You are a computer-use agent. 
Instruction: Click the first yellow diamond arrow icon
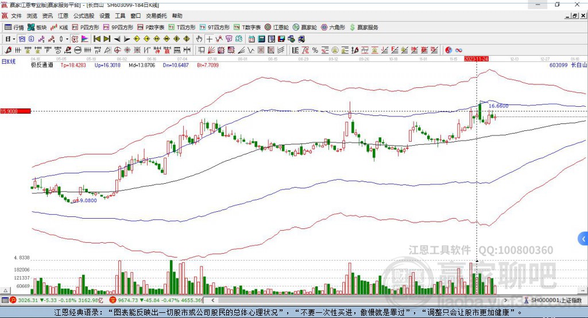137,39
